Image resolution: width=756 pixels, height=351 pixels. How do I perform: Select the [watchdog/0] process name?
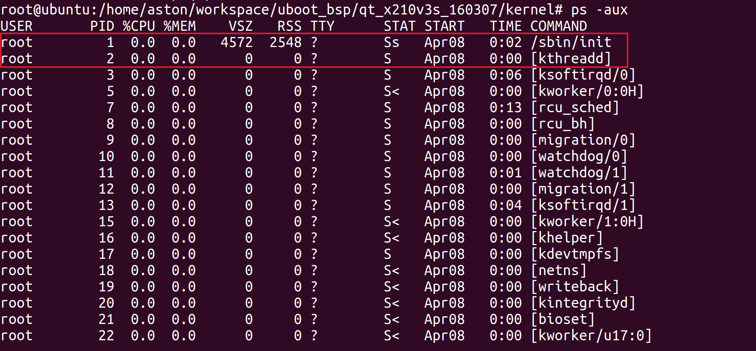[579, 156]
